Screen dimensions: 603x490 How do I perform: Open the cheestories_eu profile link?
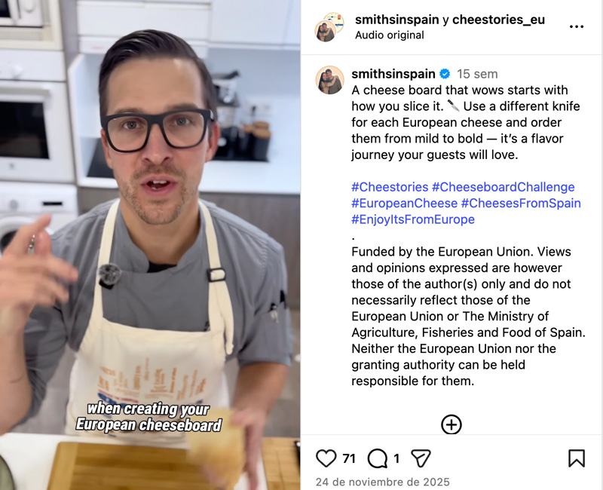498,20
